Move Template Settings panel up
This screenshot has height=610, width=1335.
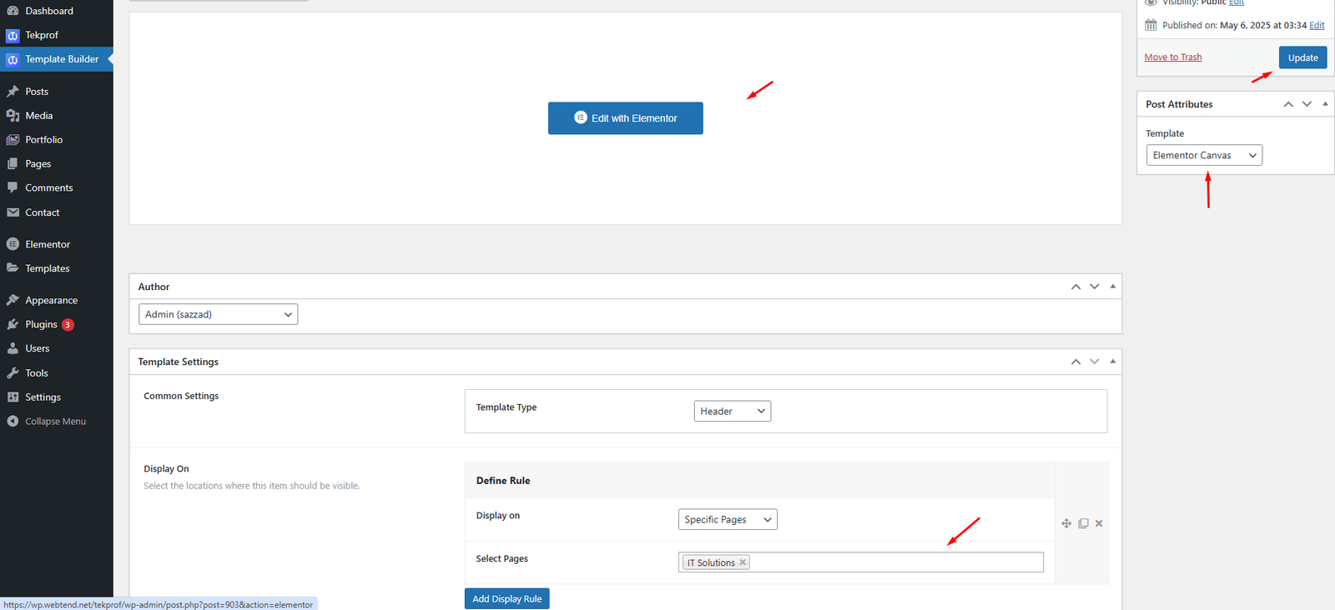point(1076,362)
